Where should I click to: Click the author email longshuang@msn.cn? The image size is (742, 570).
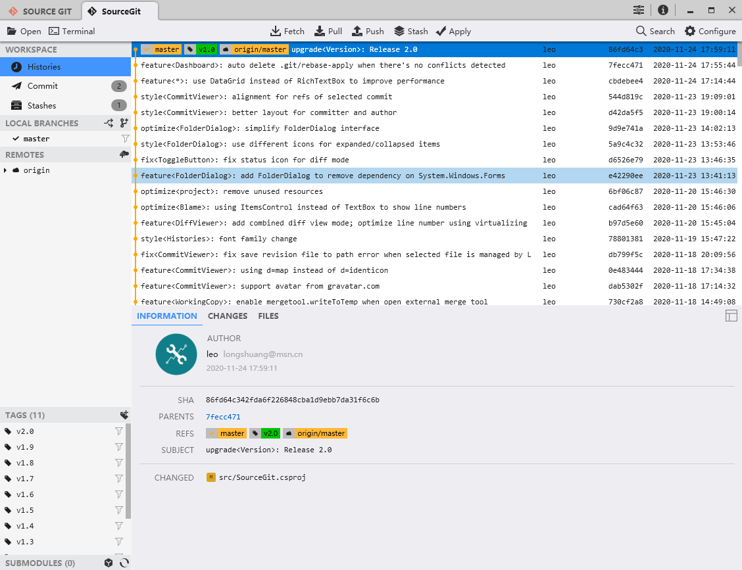coord(262,354)
